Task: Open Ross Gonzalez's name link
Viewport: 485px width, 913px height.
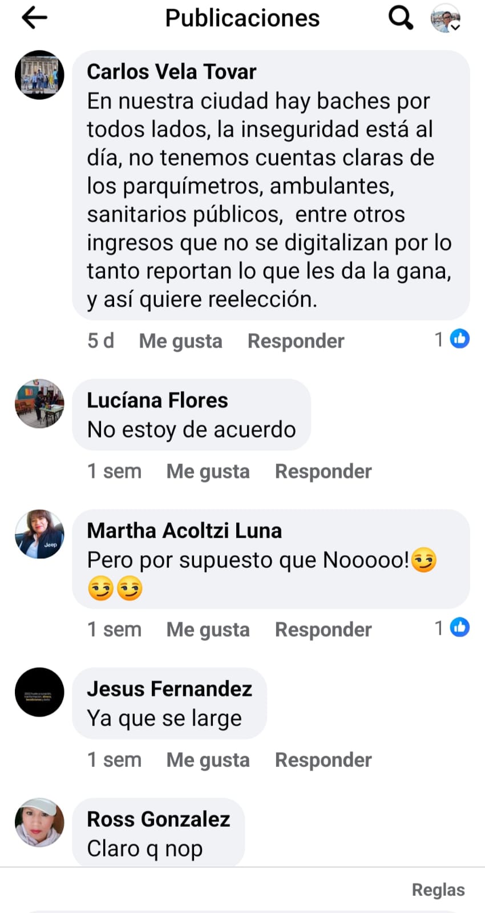Action: pos(159,819)
